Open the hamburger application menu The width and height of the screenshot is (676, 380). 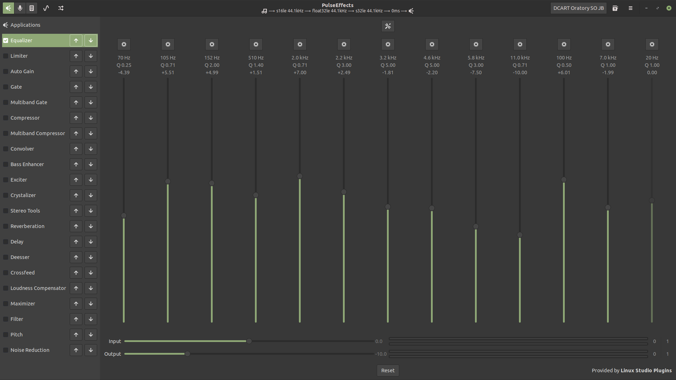click(631, 8)
